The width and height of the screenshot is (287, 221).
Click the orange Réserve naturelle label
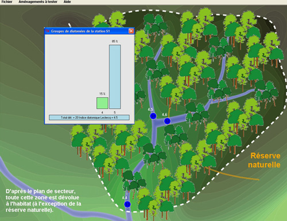click(265, 160)
